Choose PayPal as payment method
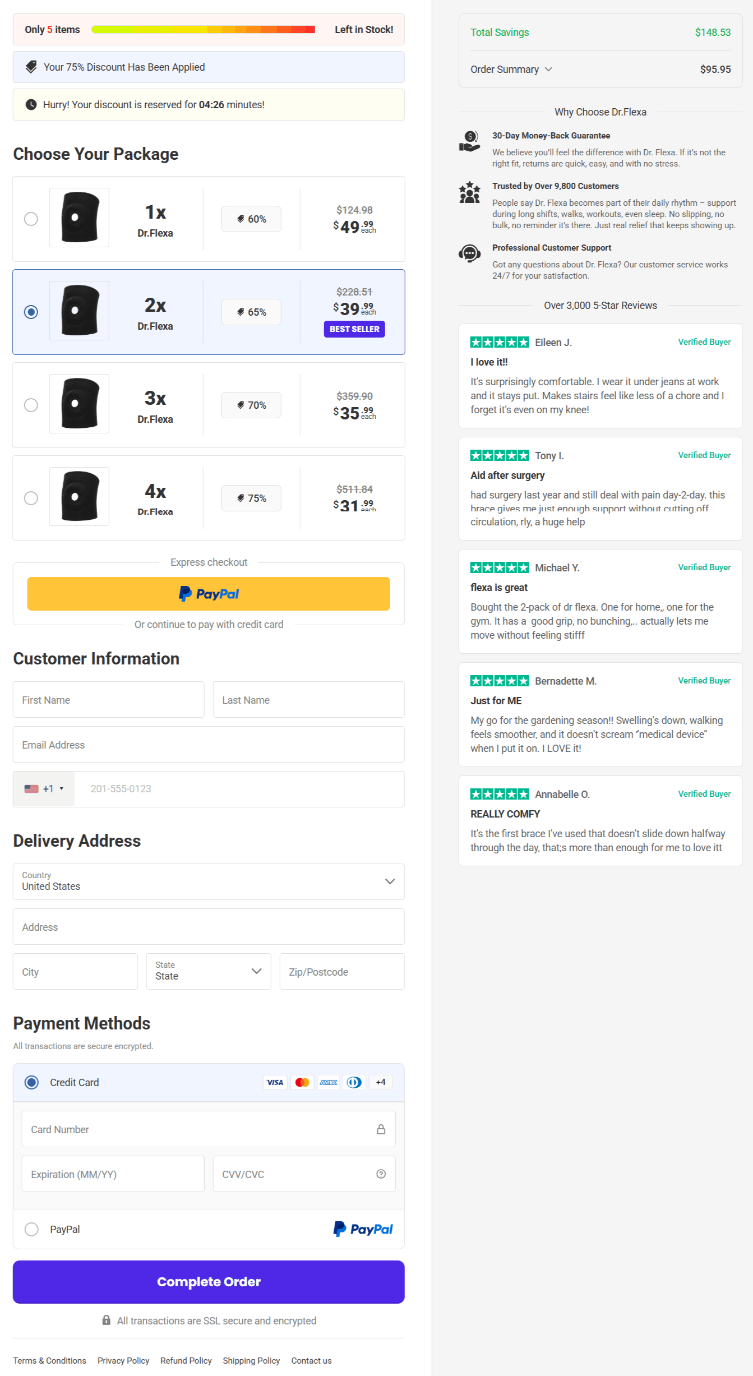The image size is (753, 1376). pos(32,1229)
